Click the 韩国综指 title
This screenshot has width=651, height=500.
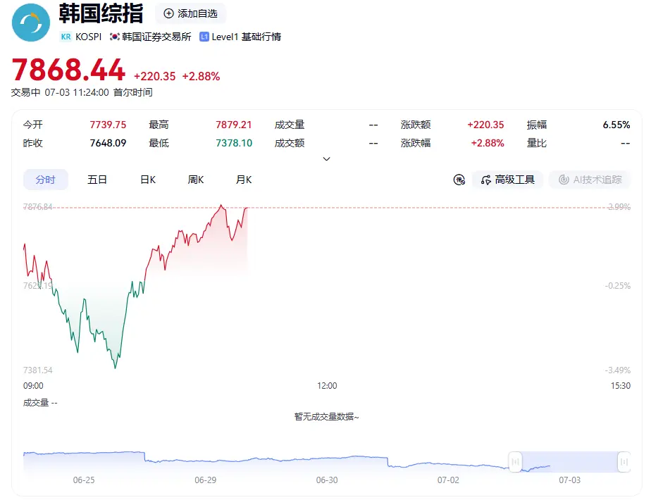click(x=101, y=13)
